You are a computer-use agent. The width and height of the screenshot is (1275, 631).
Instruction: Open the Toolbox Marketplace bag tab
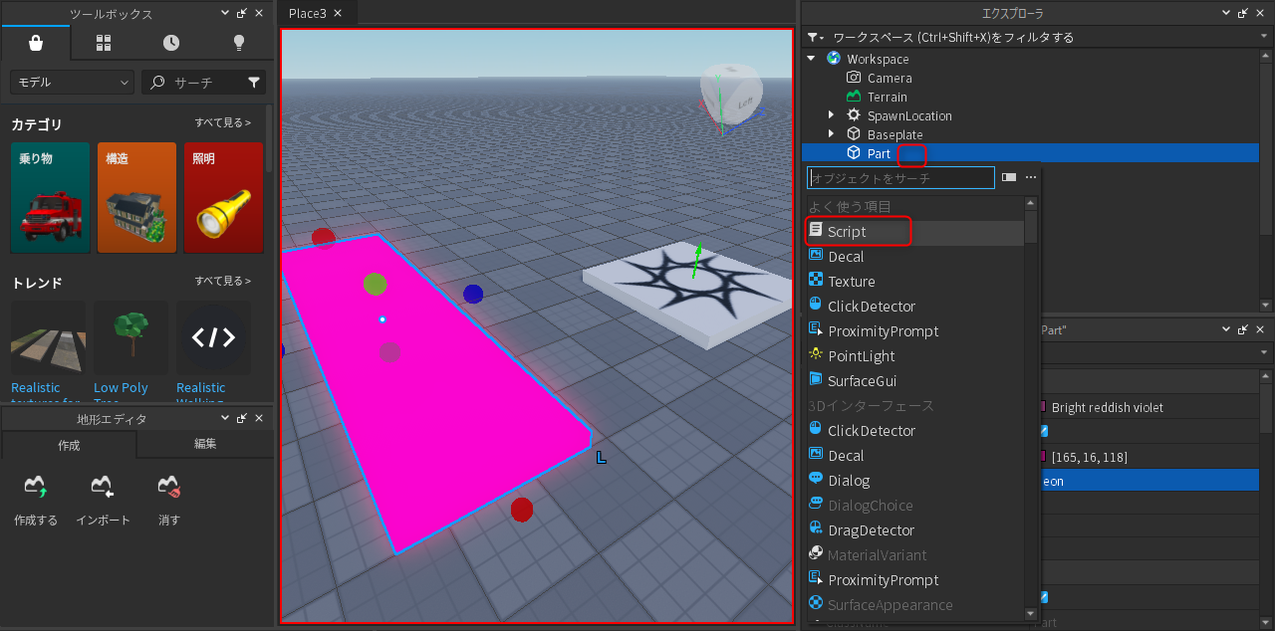tap(36, 43)
